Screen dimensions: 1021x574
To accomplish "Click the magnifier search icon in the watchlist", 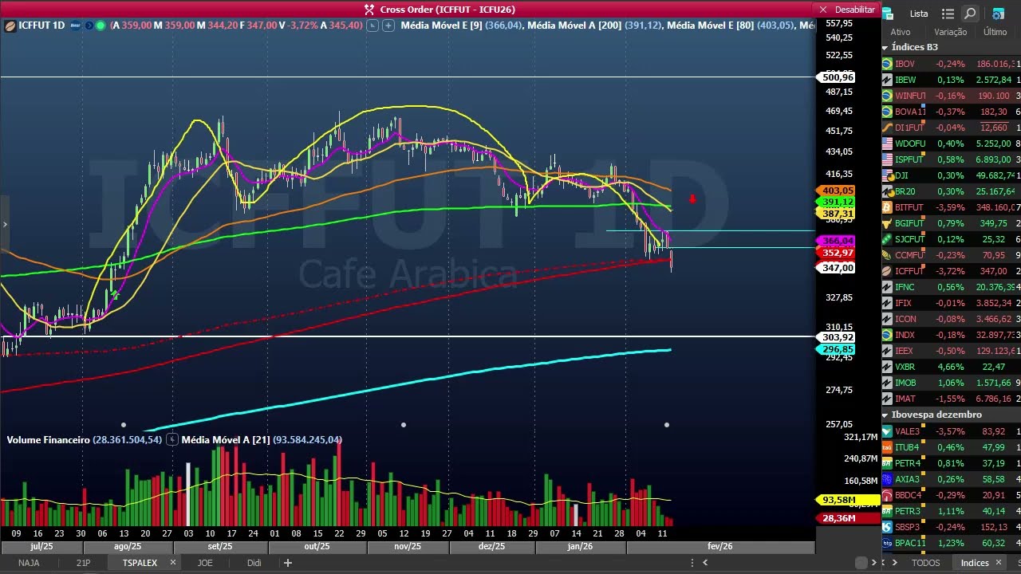I will tap(970, 14).
